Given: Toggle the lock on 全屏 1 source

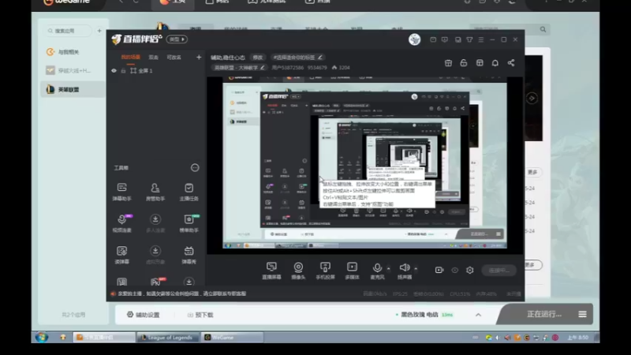Looking at the screenshot, I should (x=123, y=71).
